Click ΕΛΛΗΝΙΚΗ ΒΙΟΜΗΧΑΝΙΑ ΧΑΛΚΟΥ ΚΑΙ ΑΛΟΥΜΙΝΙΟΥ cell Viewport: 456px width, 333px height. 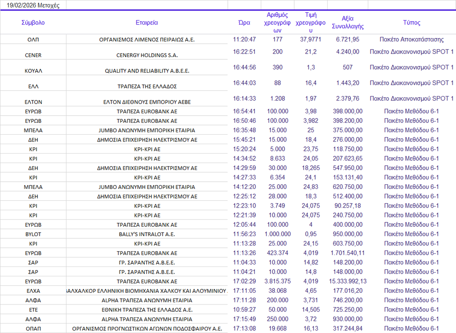pos(147,291)
